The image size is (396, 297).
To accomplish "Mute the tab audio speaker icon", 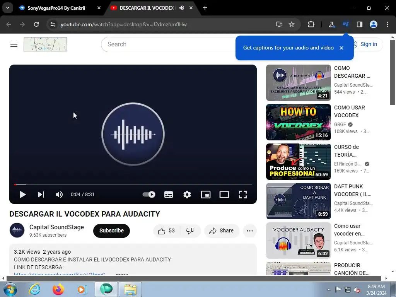I will tap(182, 8).
